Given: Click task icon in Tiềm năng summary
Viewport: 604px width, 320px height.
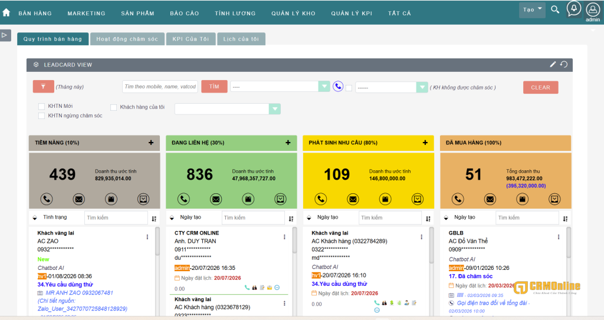Looking at the screenshot, I should tap(143, 199).
